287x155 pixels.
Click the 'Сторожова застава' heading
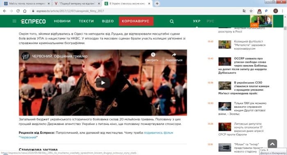click(x=38, y=150)
